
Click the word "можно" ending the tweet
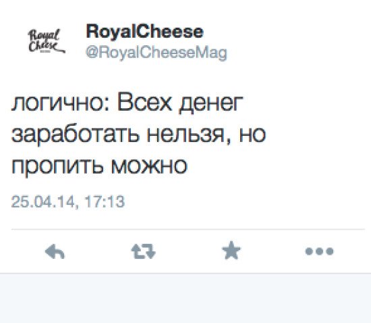(149, 165)
